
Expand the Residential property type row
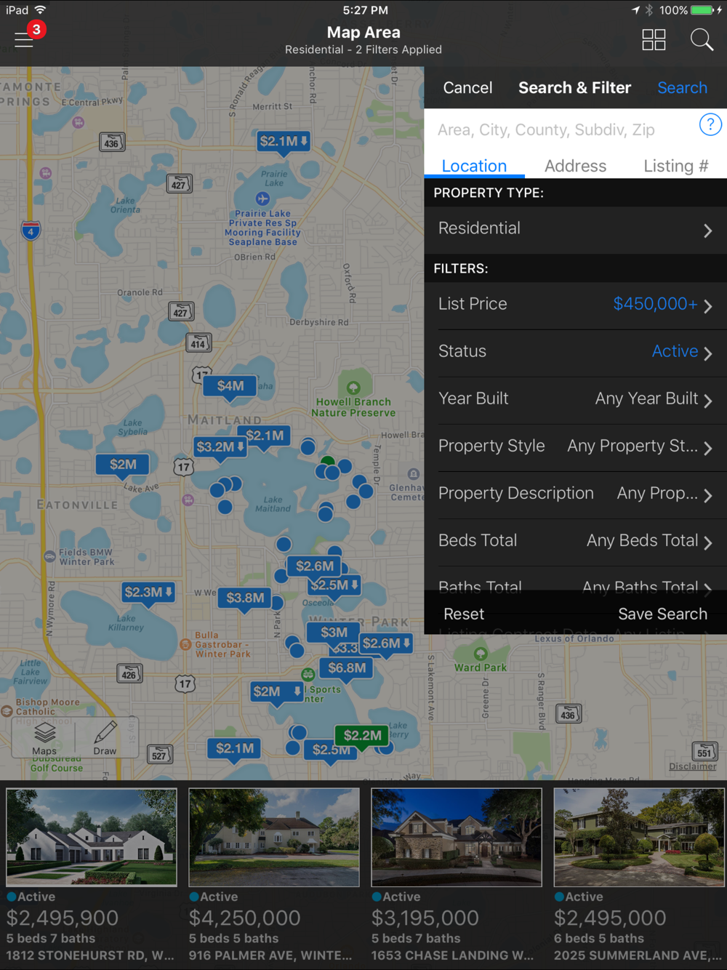pos(576,230)
